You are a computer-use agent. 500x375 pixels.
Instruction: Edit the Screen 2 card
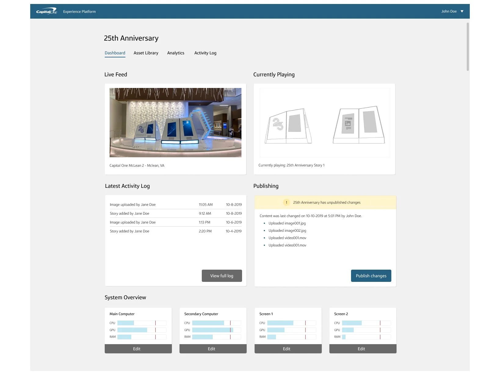(363, 349)
